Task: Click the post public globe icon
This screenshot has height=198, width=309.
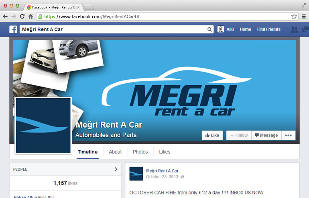Action: pos(182,177)
